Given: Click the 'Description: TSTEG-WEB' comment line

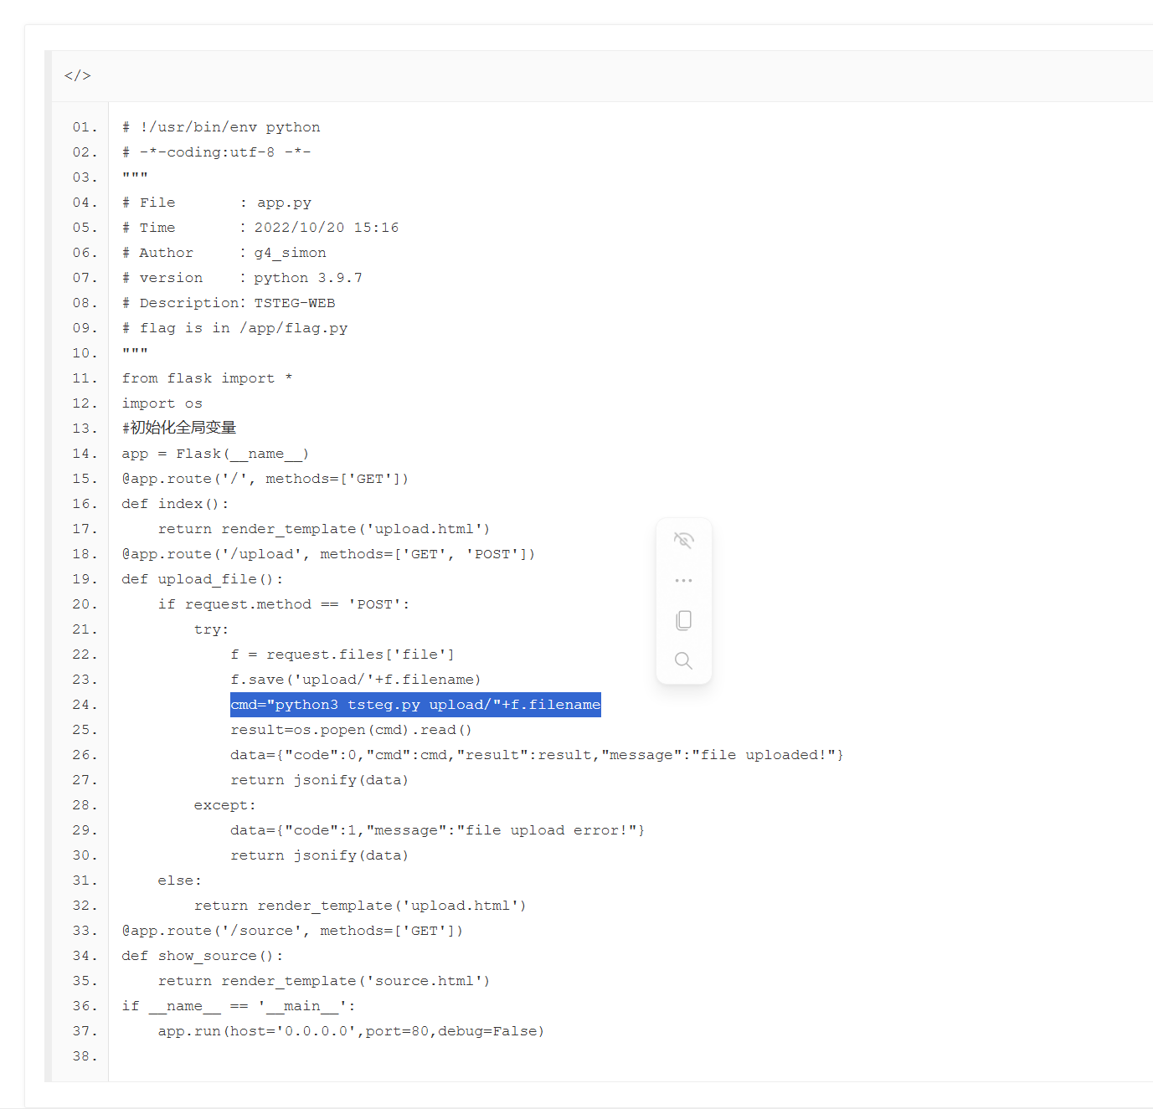Looking at the screenshot, I should (x=229, y=303).
